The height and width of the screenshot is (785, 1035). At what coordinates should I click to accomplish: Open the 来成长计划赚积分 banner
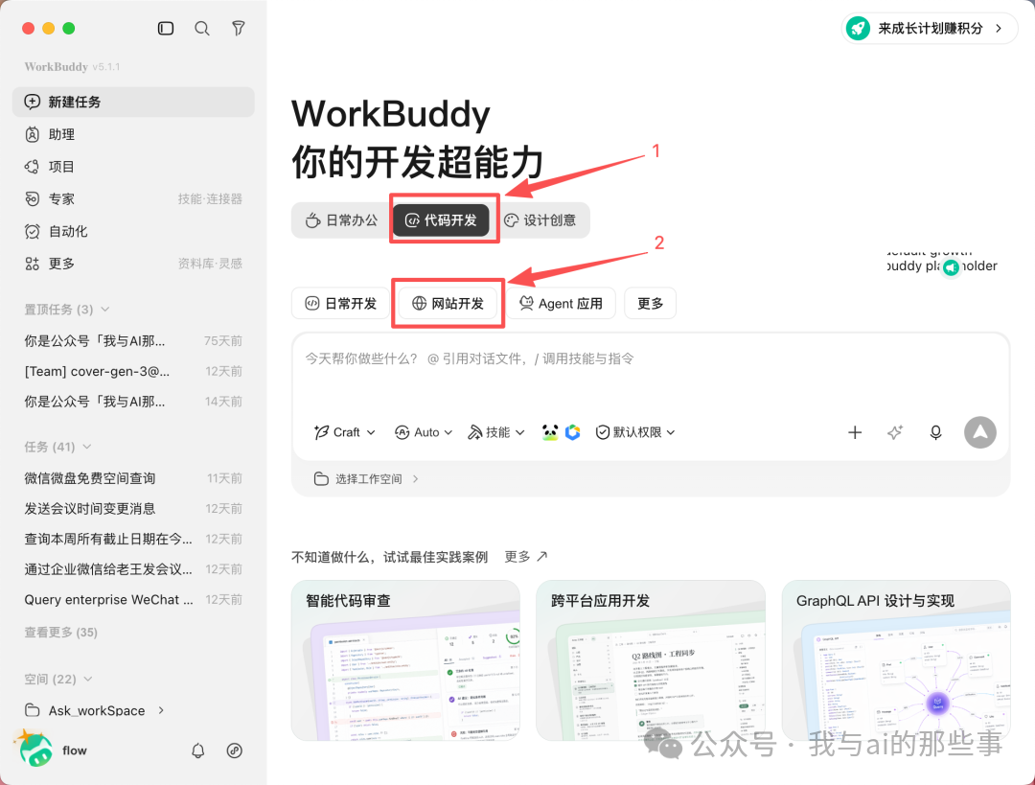coord(930,29)
